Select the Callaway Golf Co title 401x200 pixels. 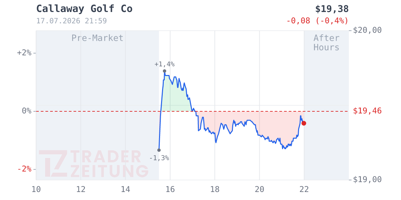(x=84, y=9)
